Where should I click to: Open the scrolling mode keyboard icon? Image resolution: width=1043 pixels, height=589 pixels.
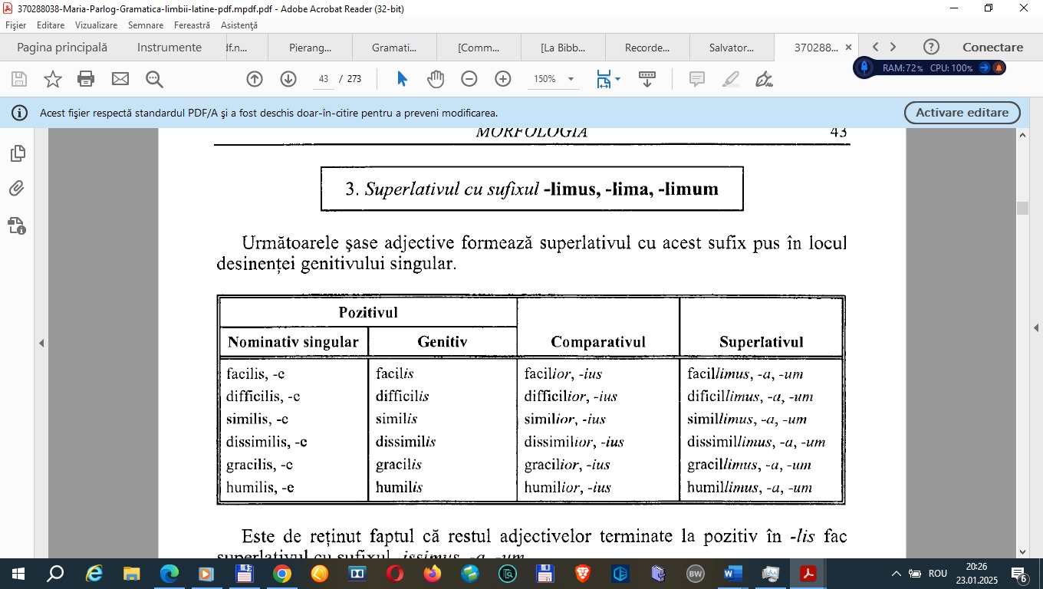tap(647, 79)
